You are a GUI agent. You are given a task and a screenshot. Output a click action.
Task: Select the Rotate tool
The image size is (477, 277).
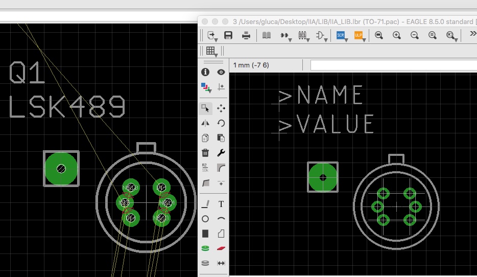point(221,123)
